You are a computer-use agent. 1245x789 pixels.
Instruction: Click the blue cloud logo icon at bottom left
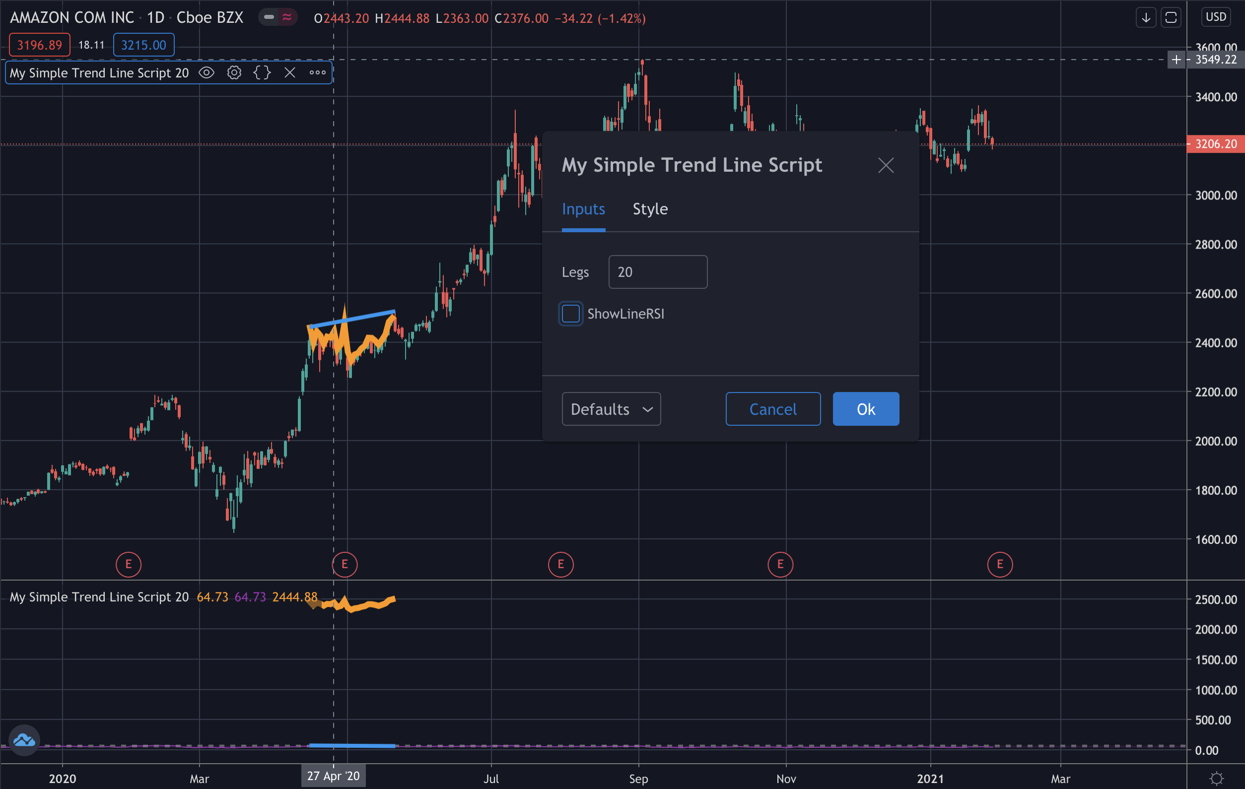tap(24, 740)
